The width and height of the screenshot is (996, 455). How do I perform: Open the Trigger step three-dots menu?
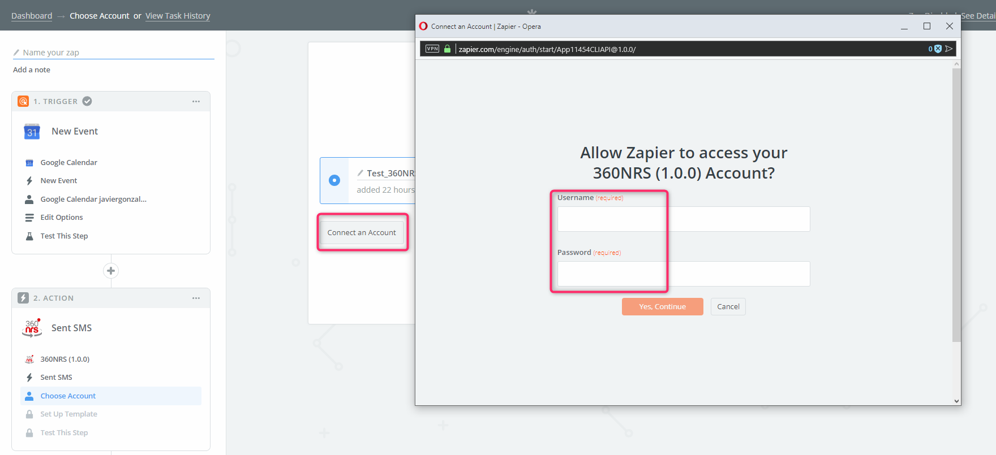coord(196,102)
